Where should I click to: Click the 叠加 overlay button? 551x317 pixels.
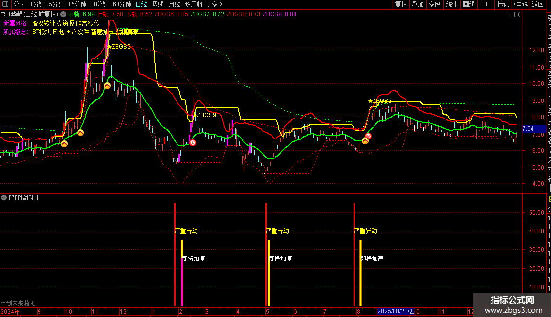click(x=417, y=4)
